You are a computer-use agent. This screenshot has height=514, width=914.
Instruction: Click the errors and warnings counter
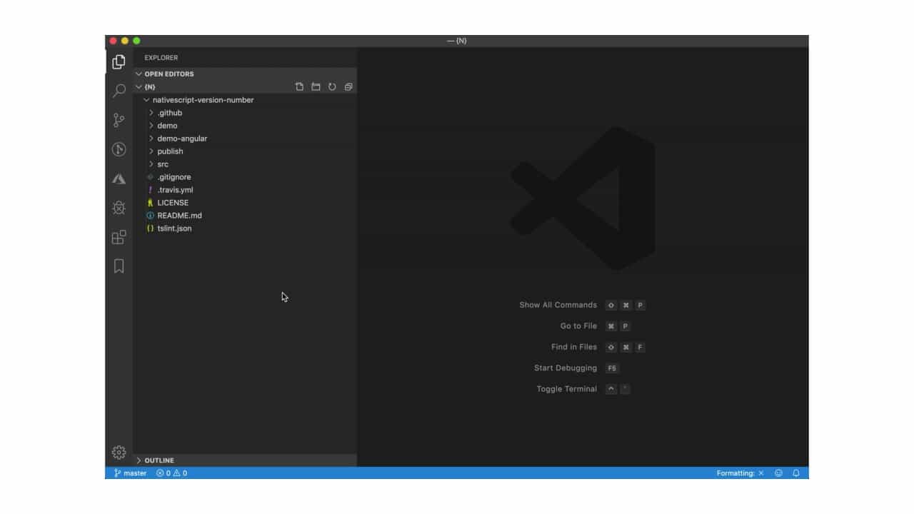point(172,473)
